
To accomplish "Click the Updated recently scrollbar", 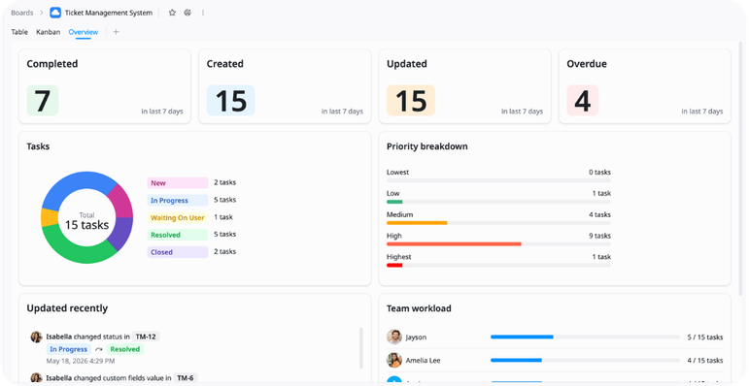I will click(x=360, y=348).
